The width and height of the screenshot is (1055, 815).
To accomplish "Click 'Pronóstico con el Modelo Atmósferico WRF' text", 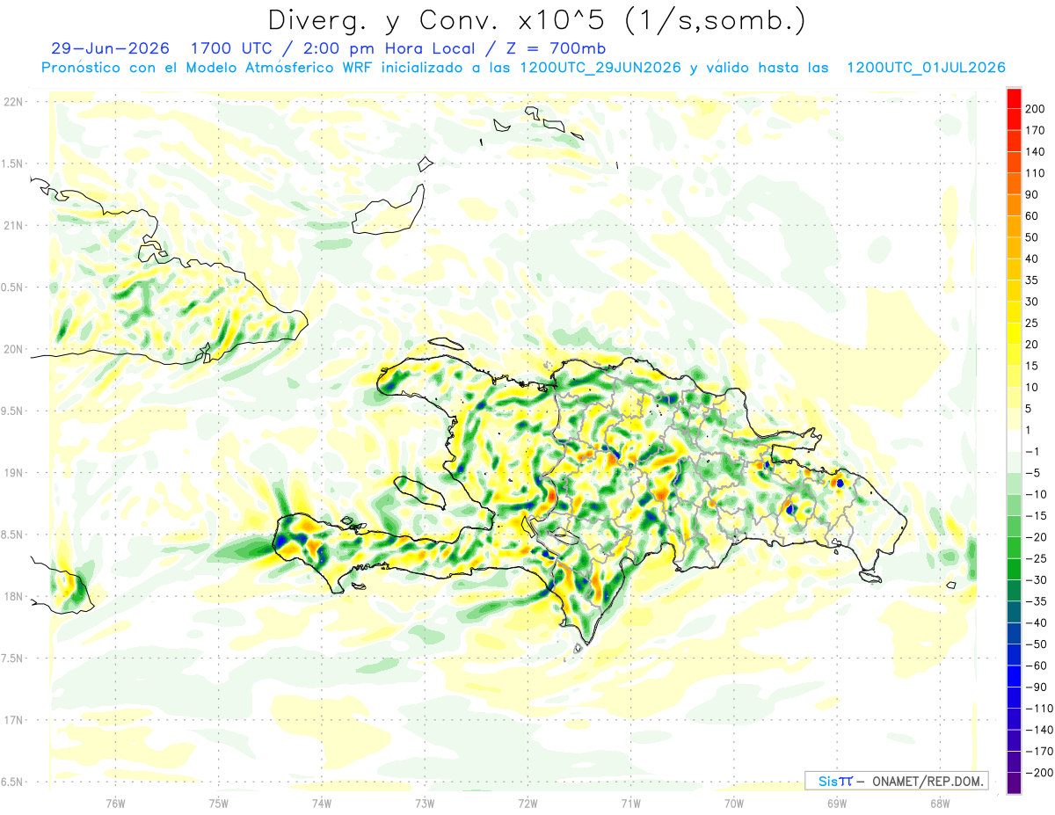I will 207,68.
